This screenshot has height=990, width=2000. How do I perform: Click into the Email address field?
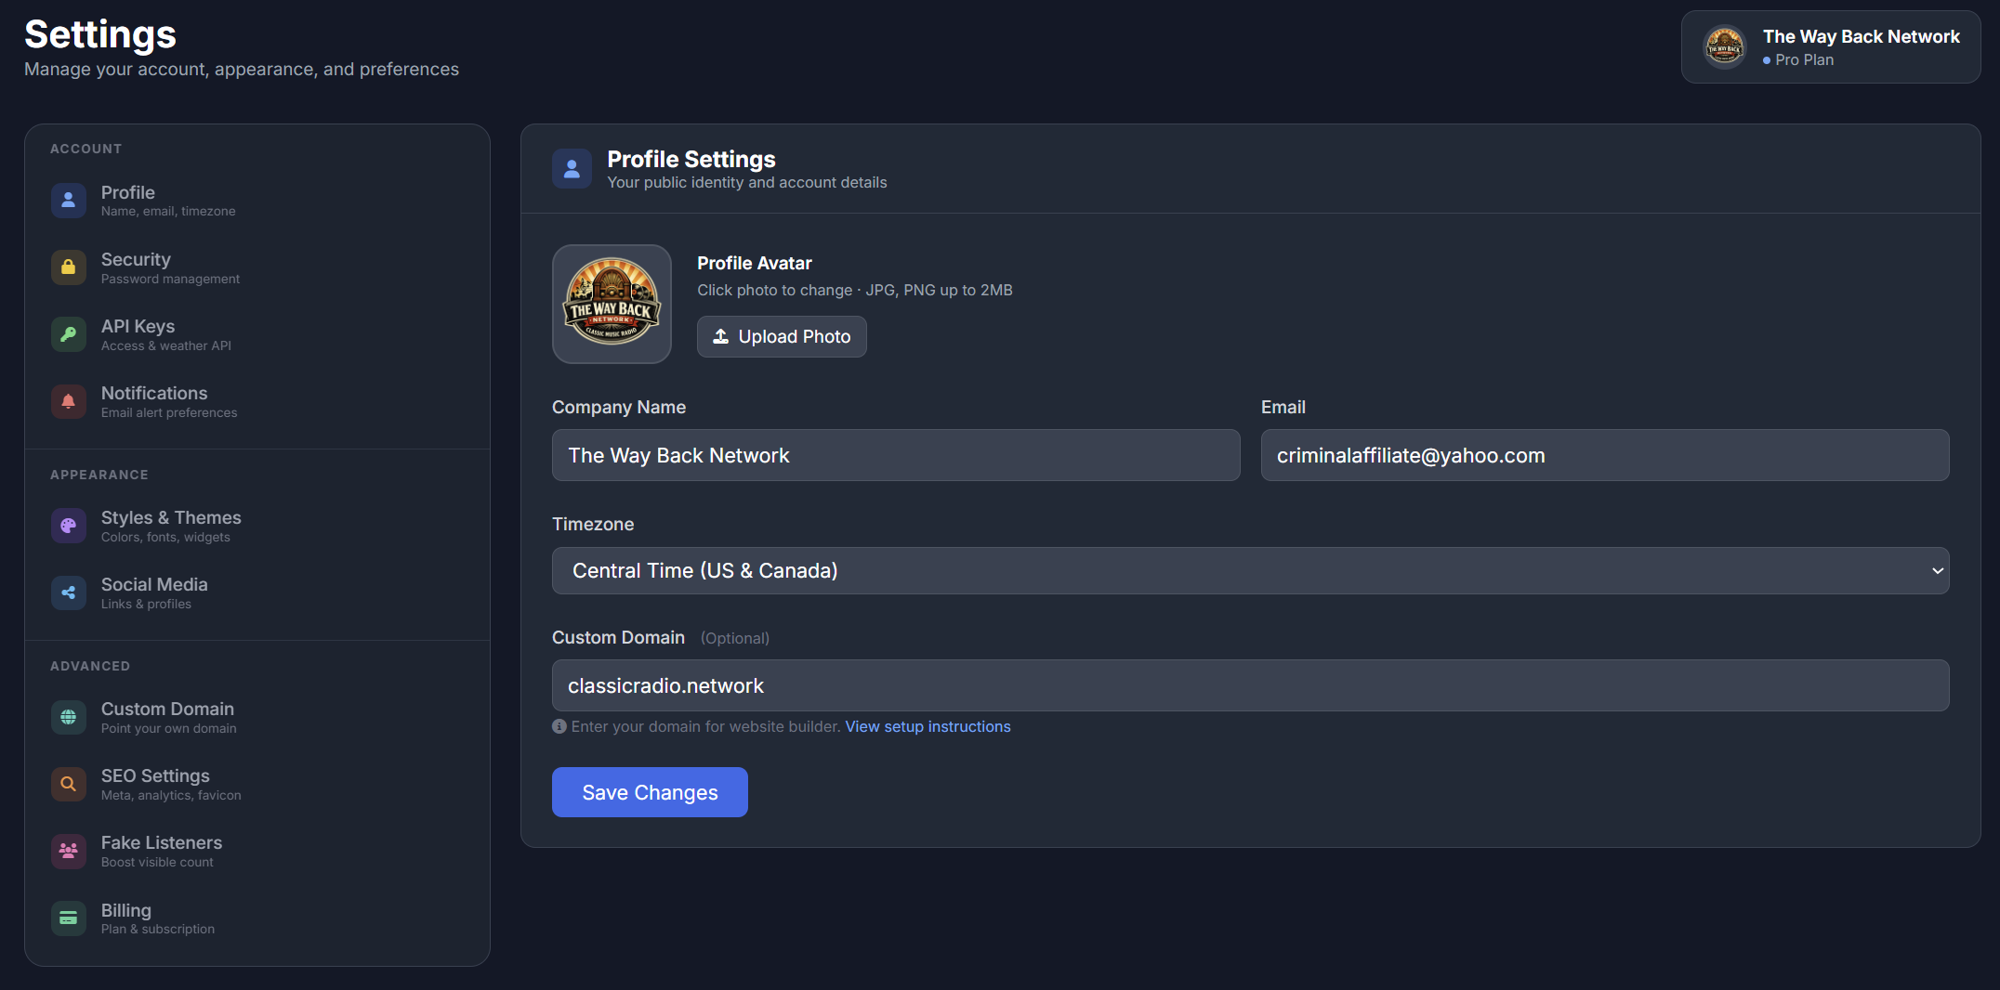click(x=1604, y=455)
